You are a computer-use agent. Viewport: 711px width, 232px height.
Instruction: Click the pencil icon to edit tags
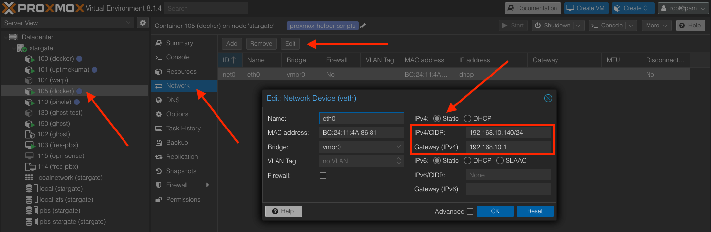(363, 26)
